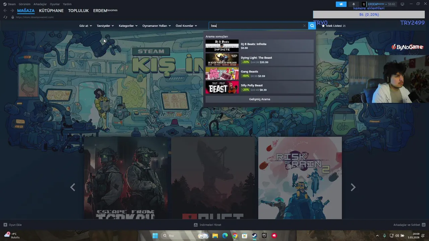Open the notifications bell
This screenshot has height=241, width=429.
(353, 4)
